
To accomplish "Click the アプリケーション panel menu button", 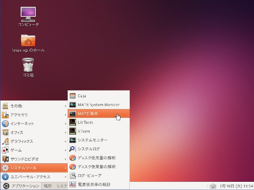I will [x=22, y=186].
